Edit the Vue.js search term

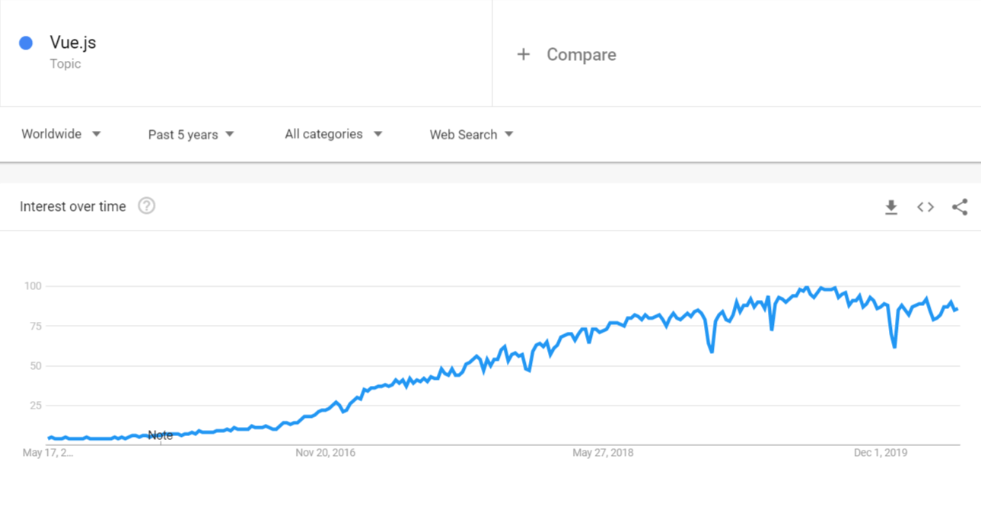pos(73,43)
